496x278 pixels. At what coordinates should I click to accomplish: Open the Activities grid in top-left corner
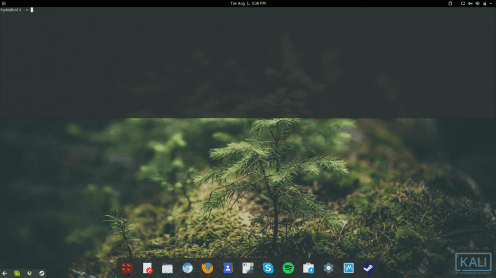pyautogui.click(x=4, y=3)
